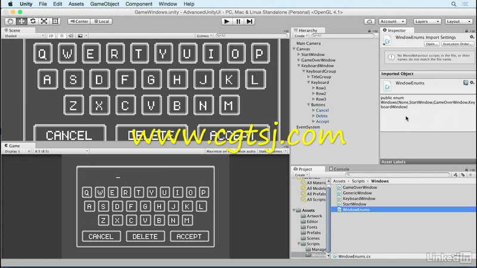Open the GameObject menu
The height and width of the screenshot is (268, 477).
tap(105, 4)
